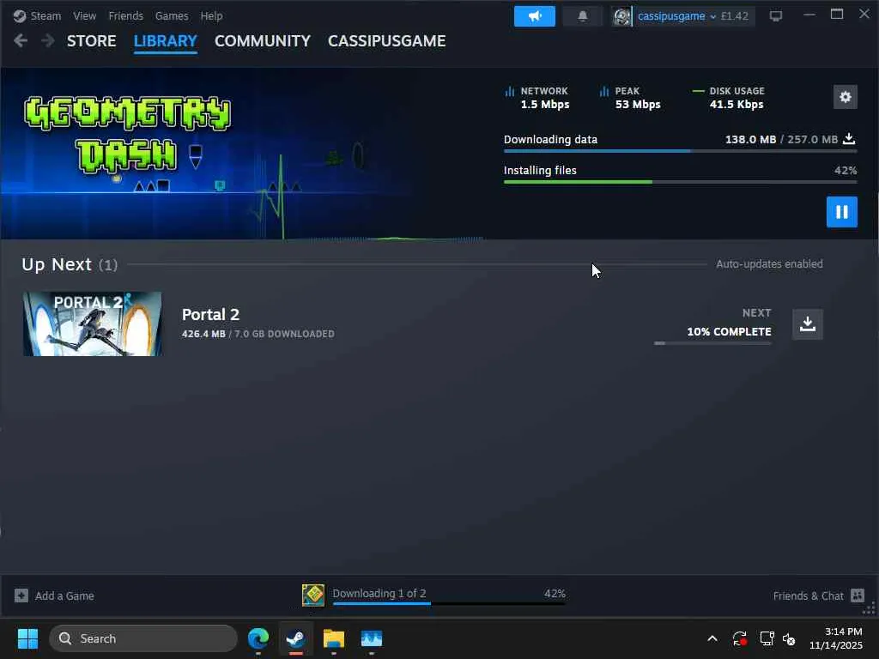The image size is (879, 659).
Task: Open the notifications bell
Action: (583, 16)
